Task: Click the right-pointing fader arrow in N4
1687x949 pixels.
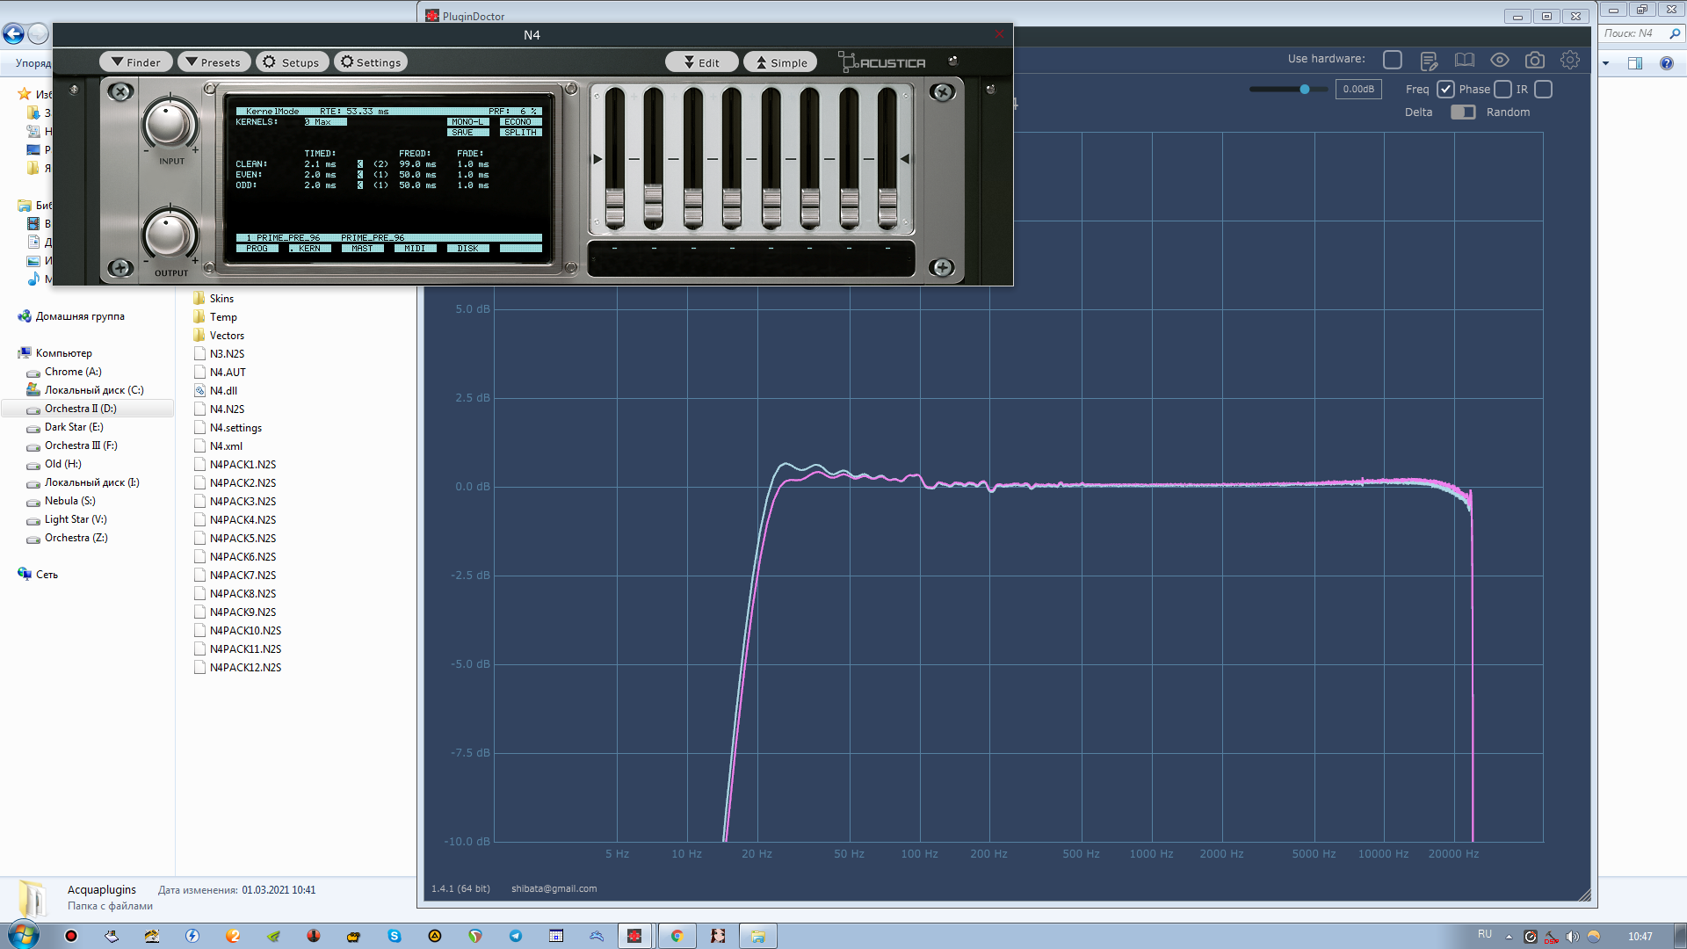Action: 597,159
